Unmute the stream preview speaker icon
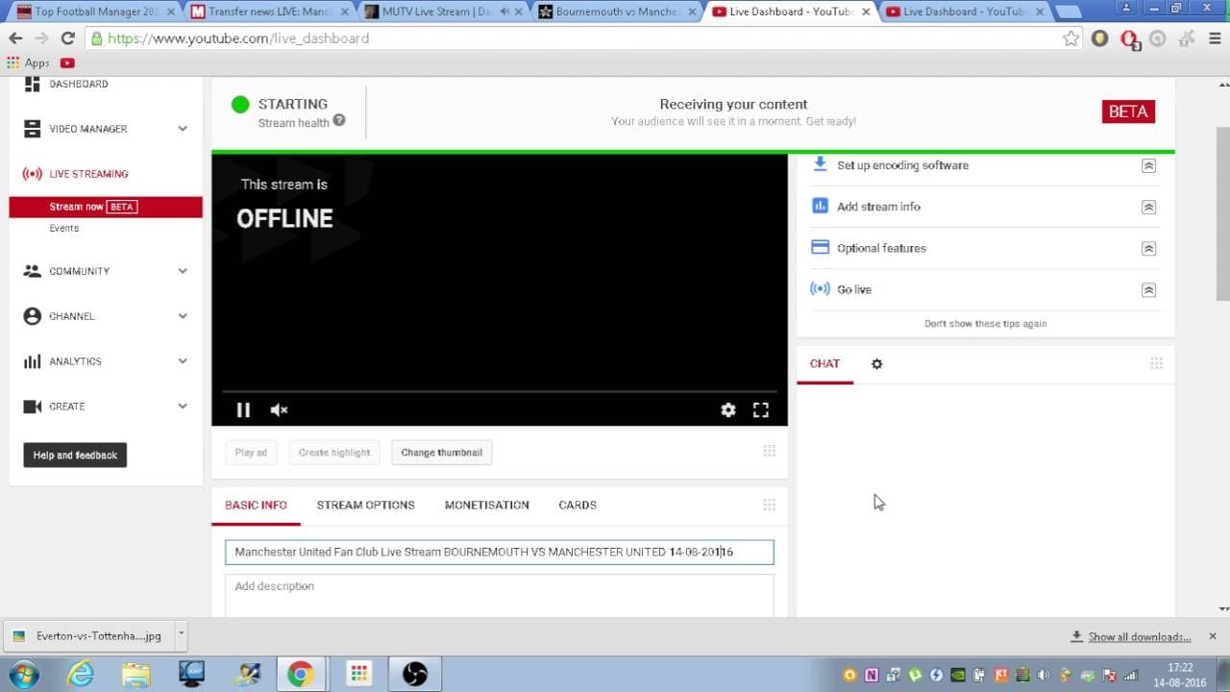The height and width of the screenshot is (692, 1230). click(x=279, y=409)
